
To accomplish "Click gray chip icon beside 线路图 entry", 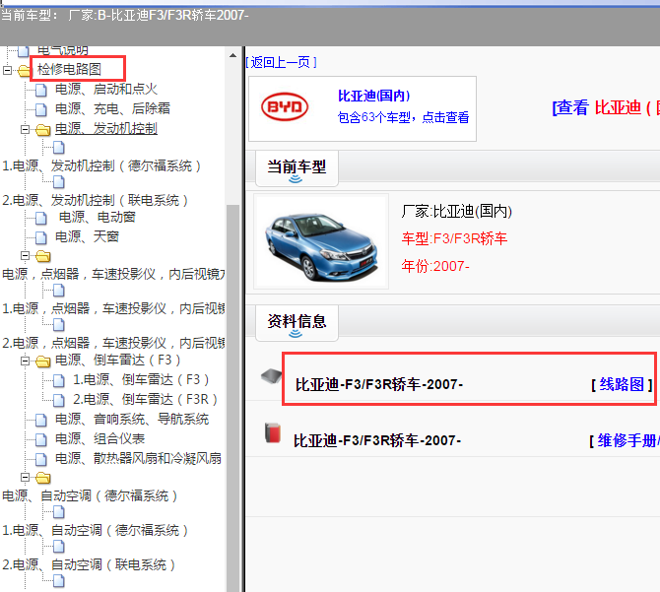I will tap(272, 375).
